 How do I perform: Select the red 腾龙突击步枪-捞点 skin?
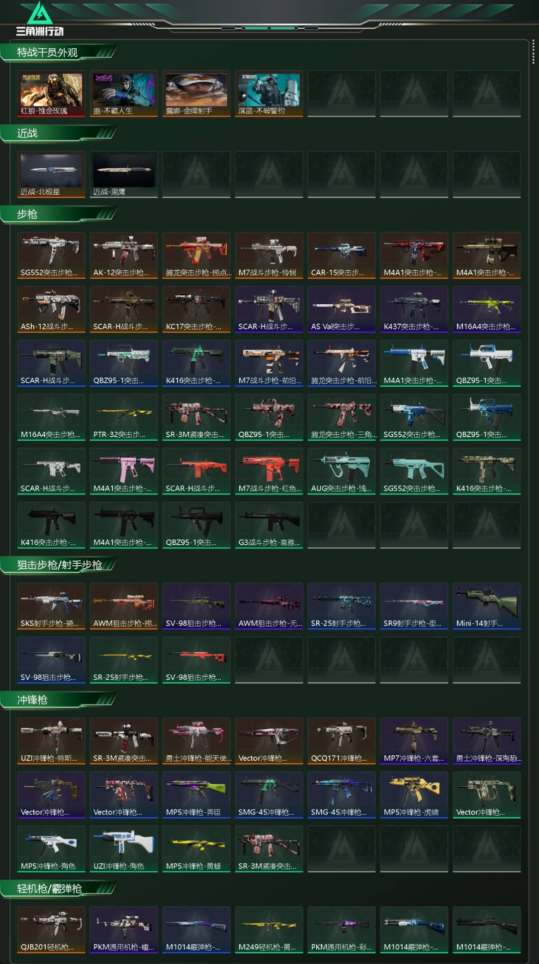pos(196,255)
